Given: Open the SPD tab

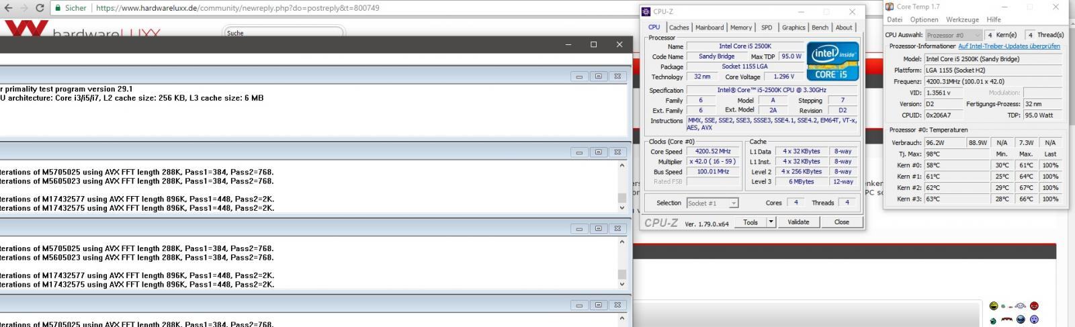Looking at the screenshot, I should (767, 28).
